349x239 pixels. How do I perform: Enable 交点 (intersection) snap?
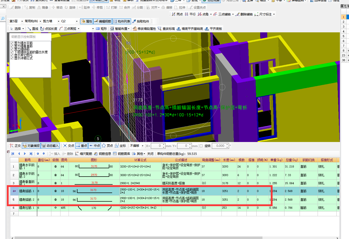[x=69, y=146]
